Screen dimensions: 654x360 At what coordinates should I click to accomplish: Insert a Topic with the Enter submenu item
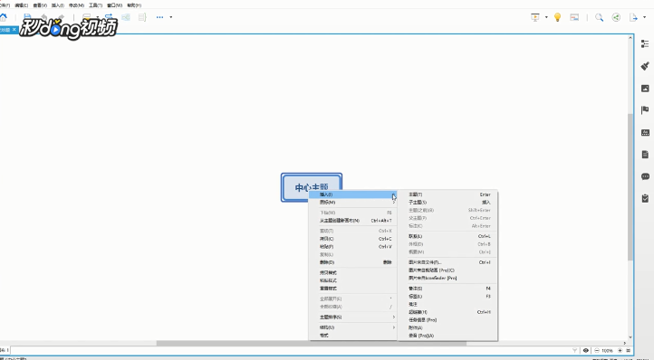point(447,194)
